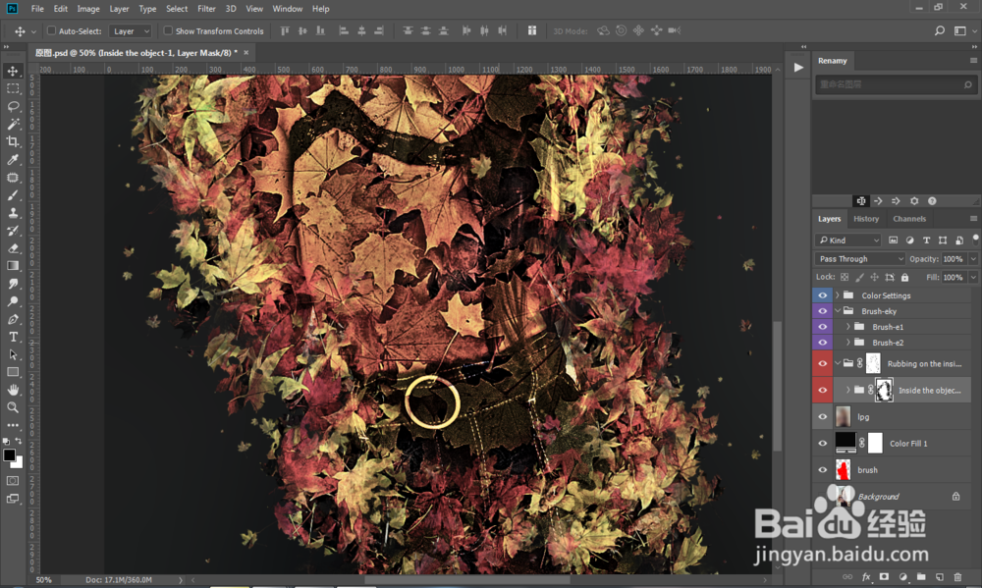Select the Horizontal Type tool
Screen dimensions: 982x588
[x=13, y=337]
